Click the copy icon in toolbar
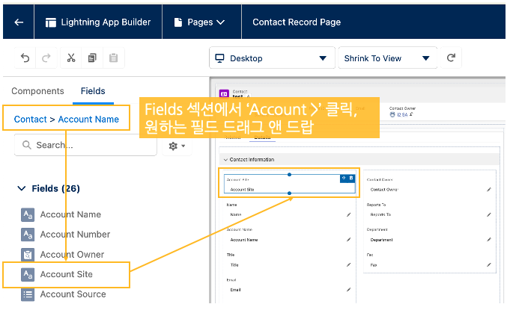The height and width of the screenshot is (310, 510). click(x=92, y=58)
